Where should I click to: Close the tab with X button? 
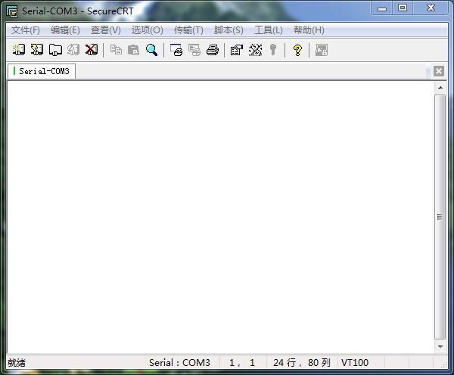coord(439,71)
